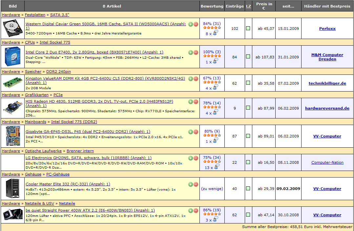
Task: Tick LZ checkbox for Western Digital row
Action: (248, 28)
